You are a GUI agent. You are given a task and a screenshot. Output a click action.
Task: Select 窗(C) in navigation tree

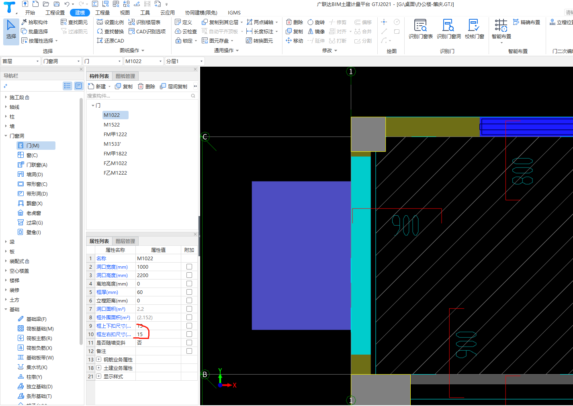(x=28, y=155)
